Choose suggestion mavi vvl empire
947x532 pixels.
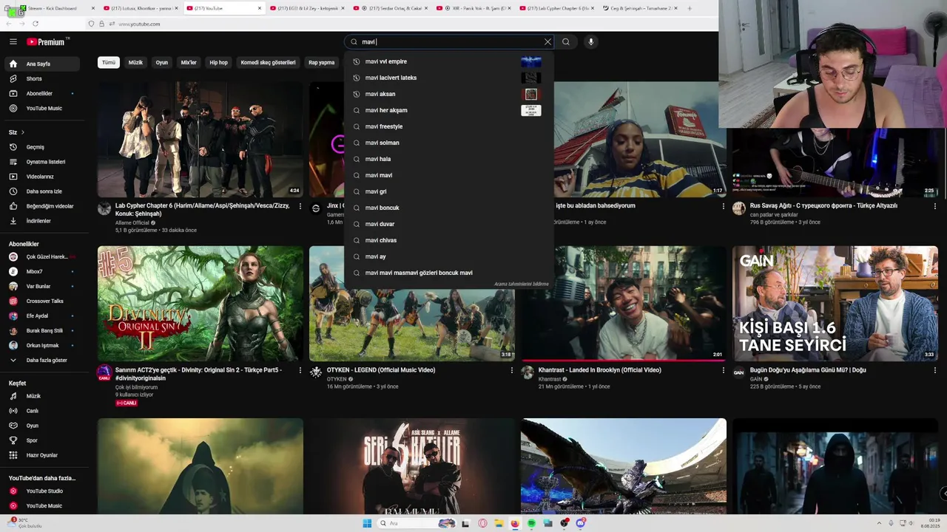tap(448, 61)
